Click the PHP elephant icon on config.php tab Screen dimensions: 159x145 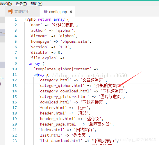(x=46, y=12)
